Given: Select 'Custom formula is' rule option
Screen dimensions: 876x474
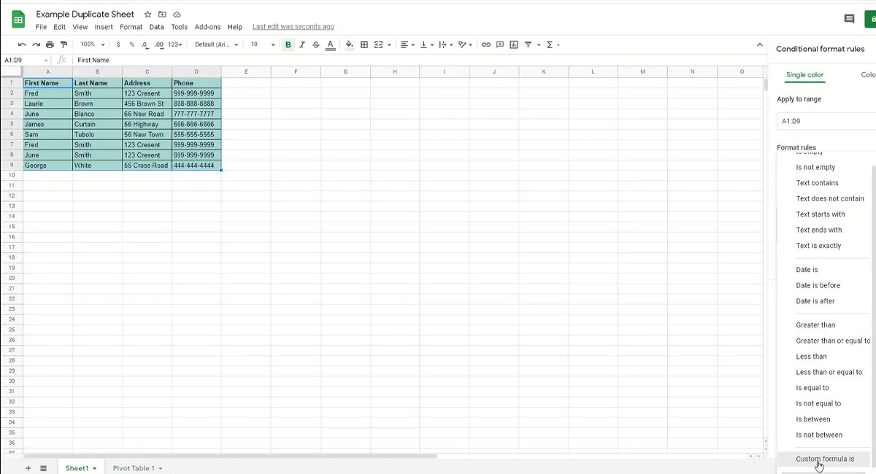Looking at the screenshot, I should (x=826, y=459).
